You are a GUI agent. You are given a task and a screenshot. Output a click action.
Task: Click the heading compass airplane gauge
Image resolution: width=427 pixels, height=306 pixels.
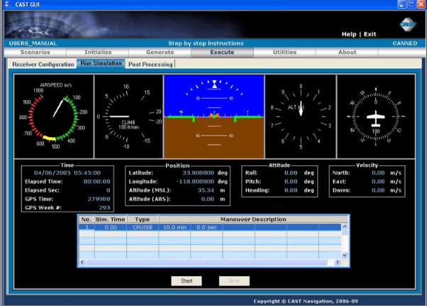pos(376,116)
